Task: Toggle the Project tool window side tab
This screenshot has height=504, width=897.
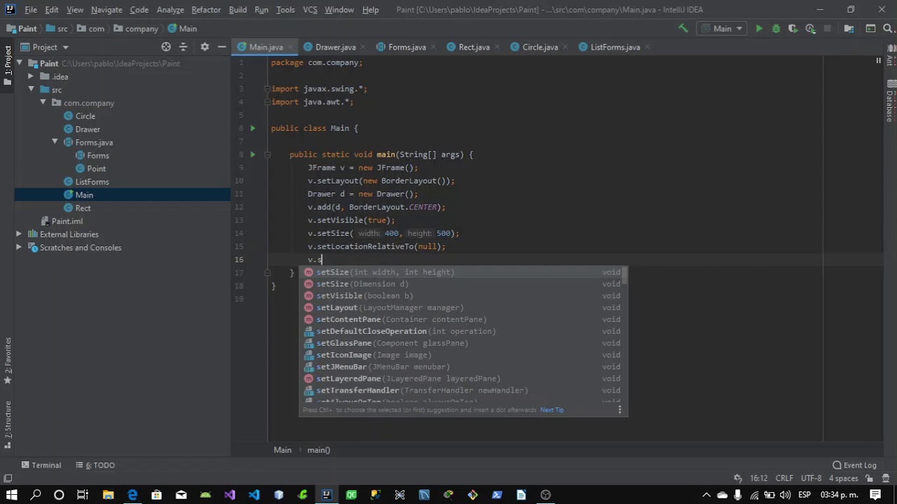Action: click(7, 64)
